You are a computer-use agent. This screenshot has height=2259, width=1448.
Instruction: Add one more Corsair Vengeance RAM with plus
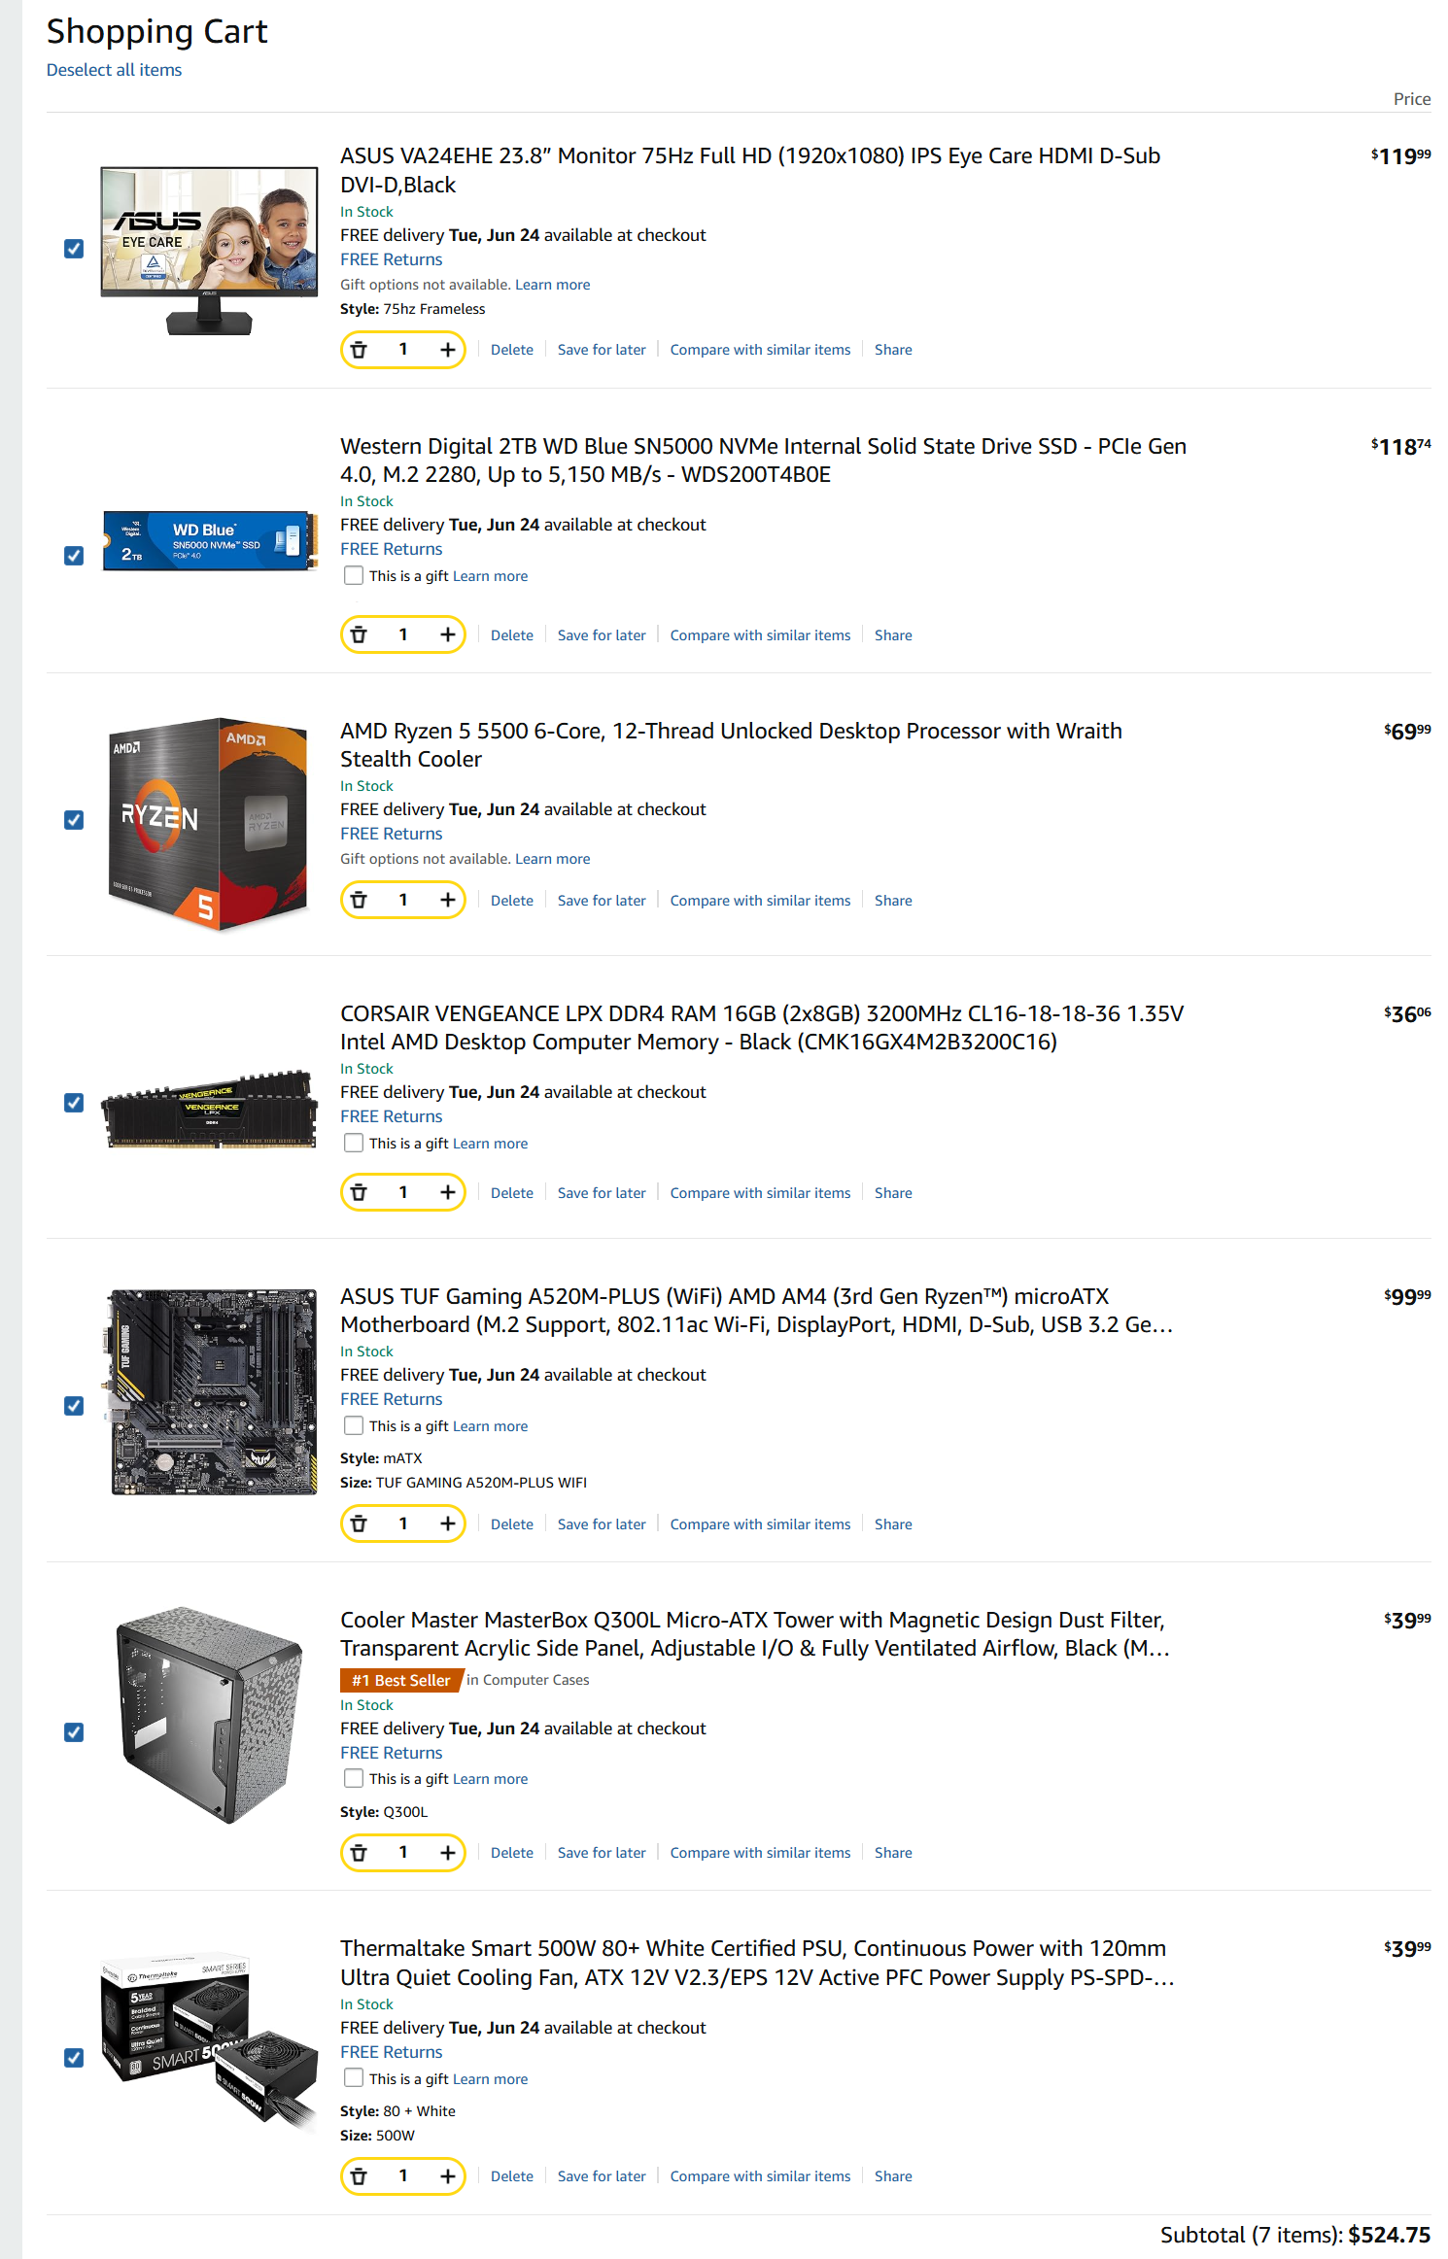tap(447, 1192)
